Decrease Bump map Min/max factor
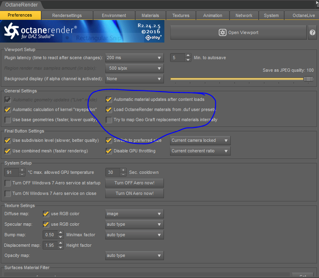The width and height of the screenshot is (319, 278). (60, 237)
